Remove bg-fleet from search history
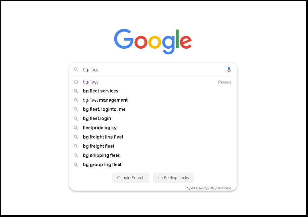Viewport: 308px width, 217px height. [225, 82]
